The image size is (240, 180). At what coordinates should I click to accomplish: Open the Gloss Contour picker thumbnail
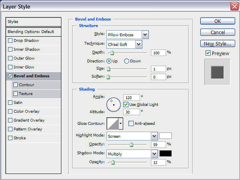[113, 124]
